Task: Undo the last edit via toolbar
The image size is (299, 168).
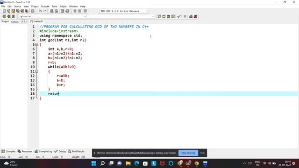Action: coord(40,11)
